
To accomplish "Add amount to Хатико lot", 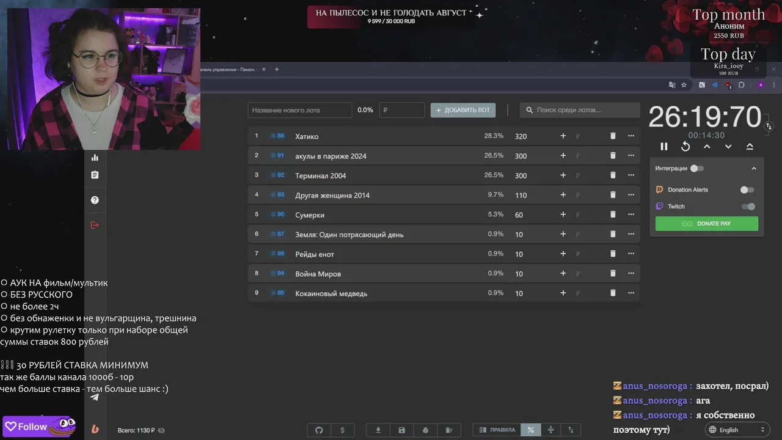I will [563, 136].
